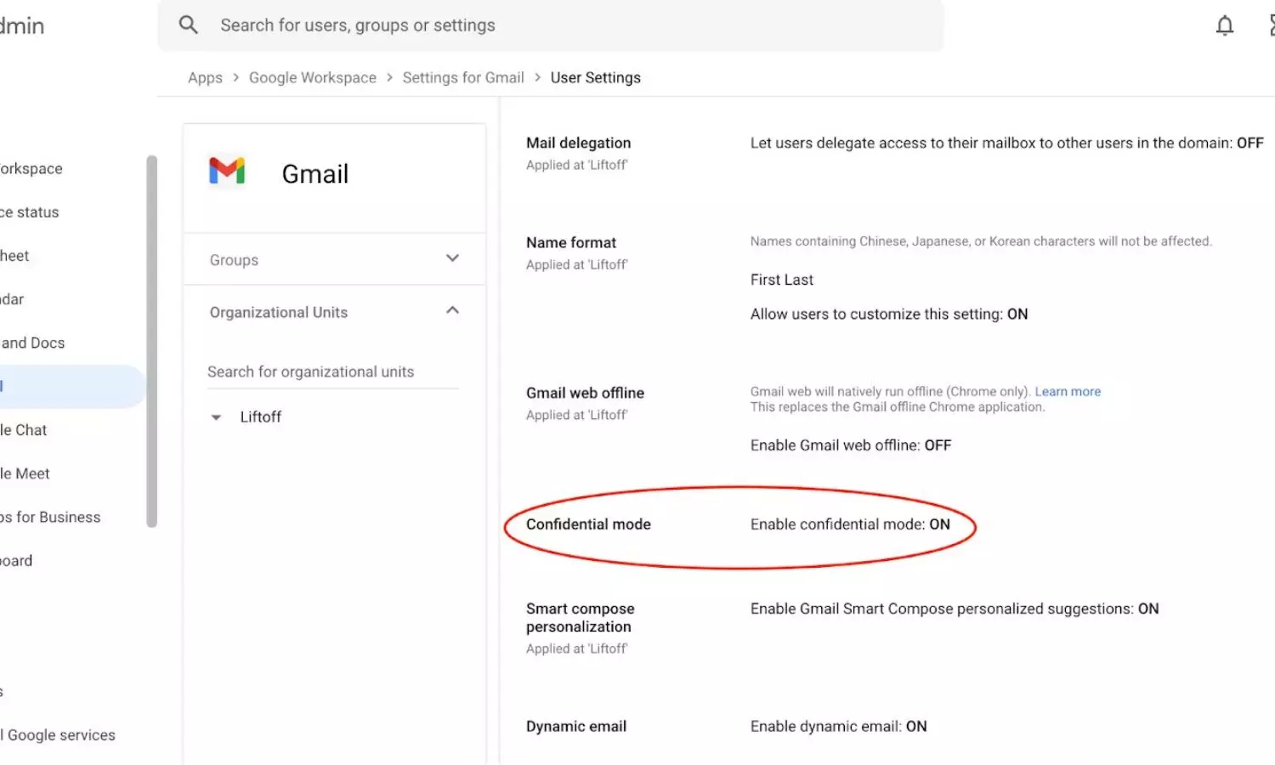Screen dimensions: 1275x765
Task: Open the Mail delegation setting
Action: (x=578, y=144)
